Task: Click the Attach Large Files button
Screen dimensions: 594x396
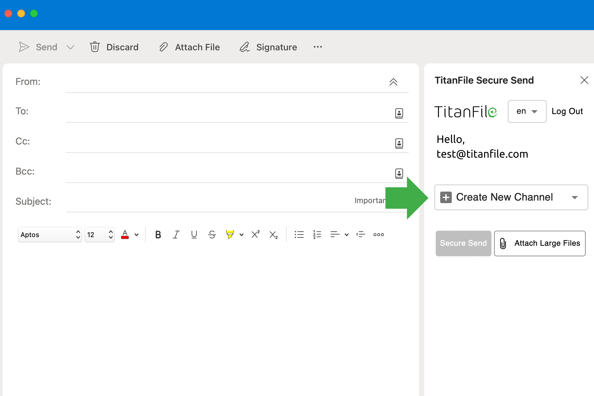Action: (x=540, y=243)
